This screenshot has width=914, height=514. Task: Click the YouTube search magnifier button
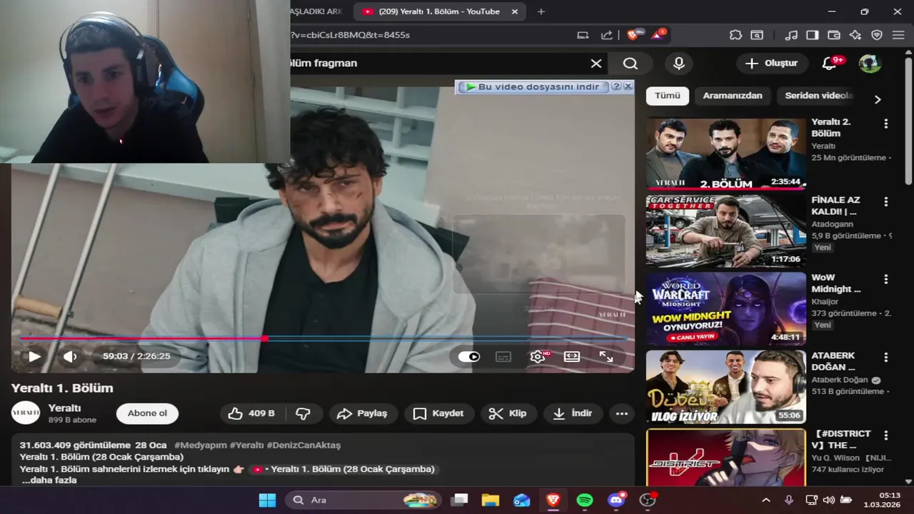[630, 63]
